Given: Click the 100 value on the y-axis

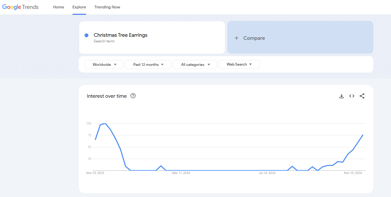Looking at the screenshot, I should pos(88,124).
